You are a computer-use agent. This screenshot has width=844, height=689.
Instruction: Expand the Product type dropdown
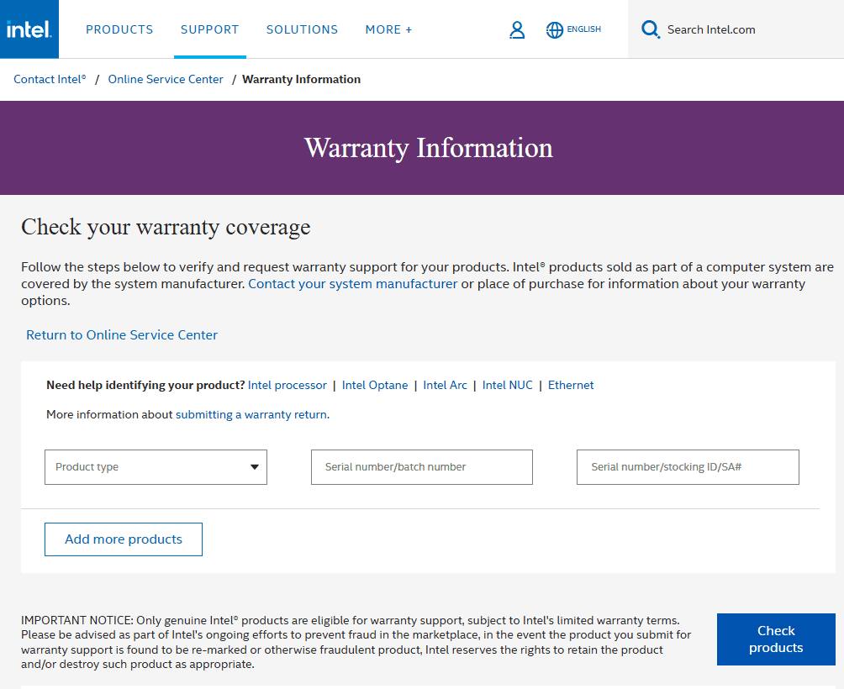156,467
